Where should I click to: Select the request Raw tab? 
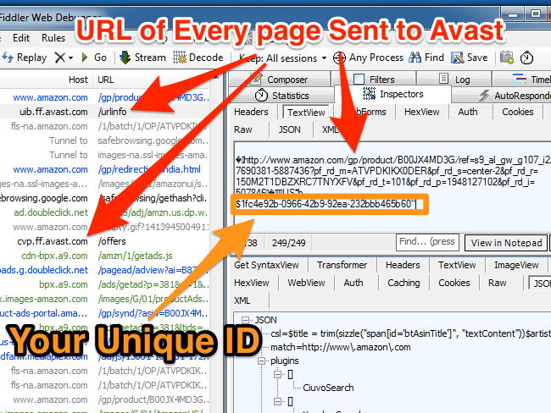(x=242, y=129)
